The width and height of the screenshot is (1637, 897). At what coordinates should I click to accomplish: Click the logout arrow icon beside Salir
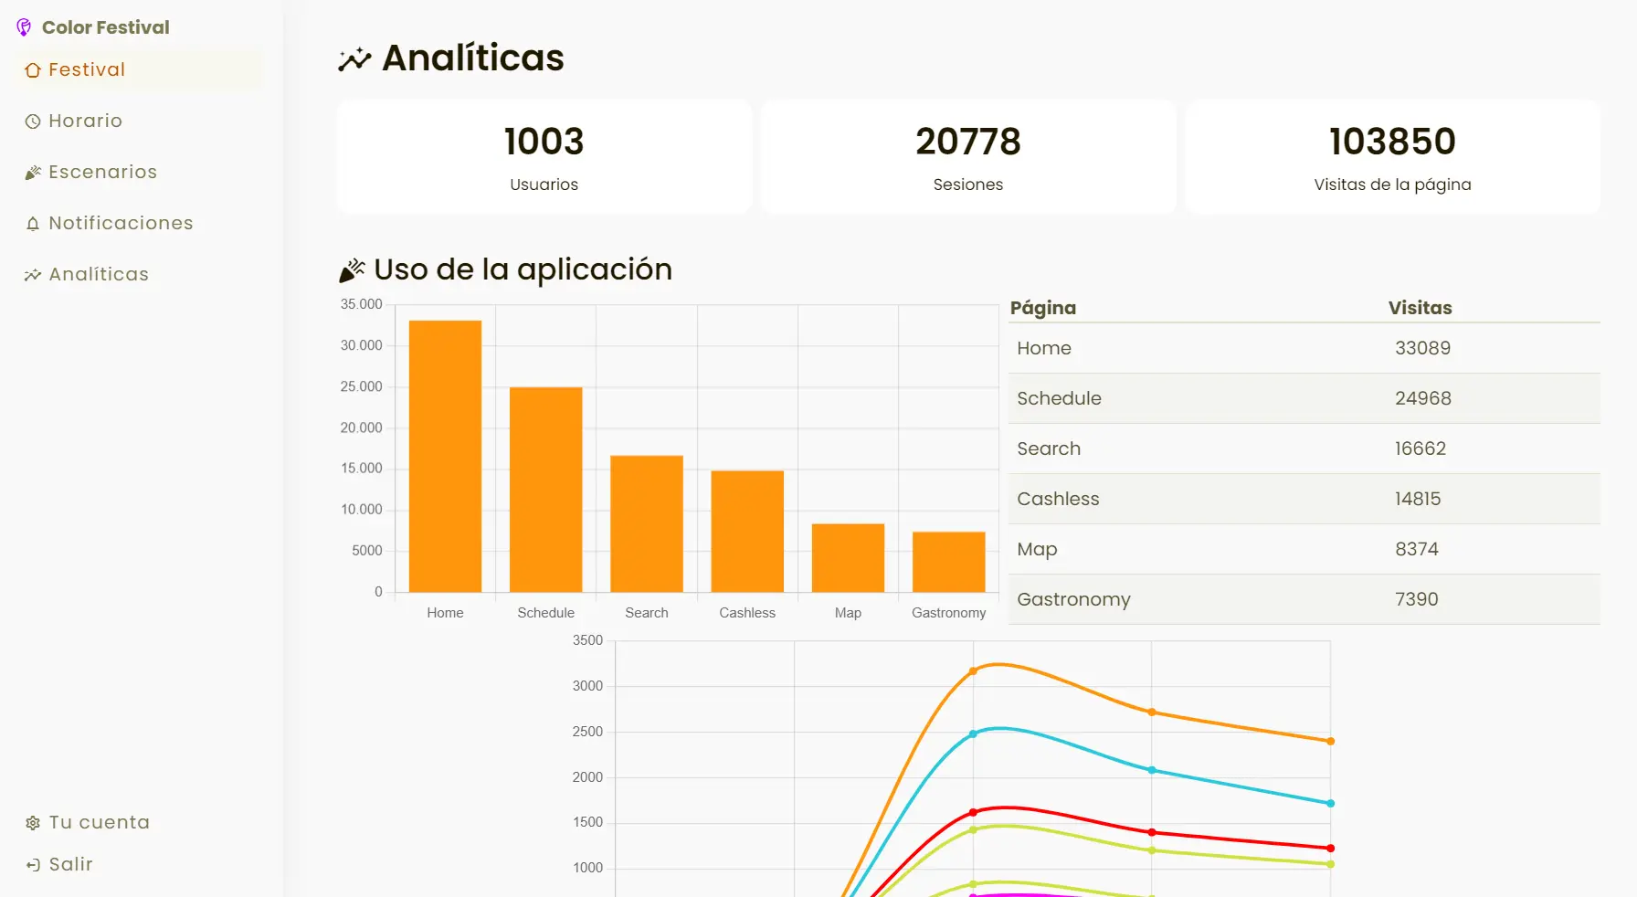(33, 864)
